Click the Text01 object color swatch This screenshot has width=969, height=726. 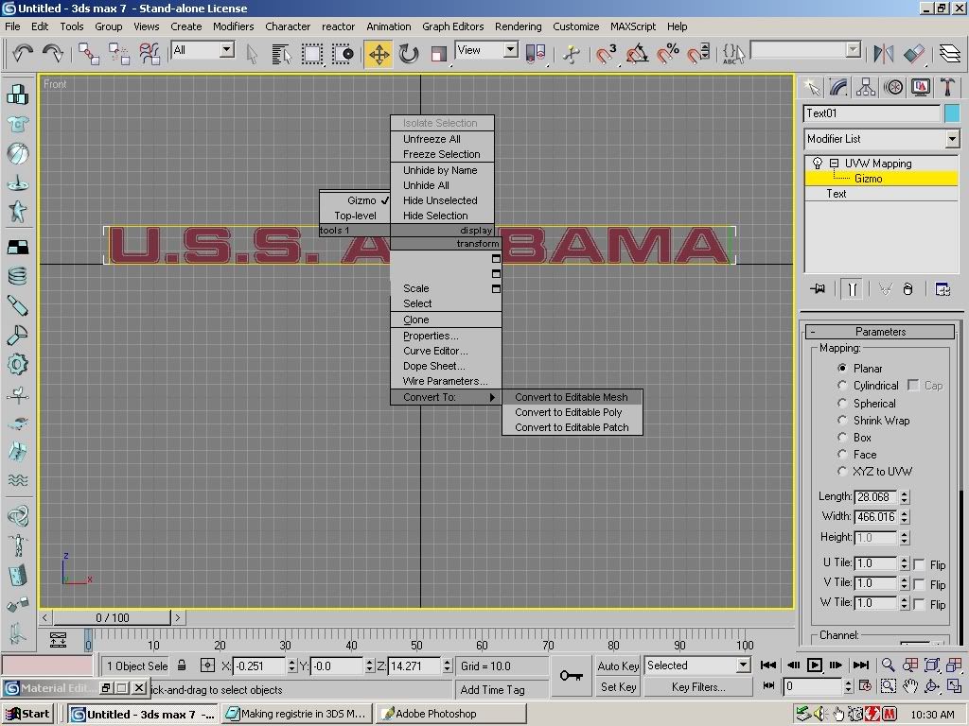click(952, 113)
